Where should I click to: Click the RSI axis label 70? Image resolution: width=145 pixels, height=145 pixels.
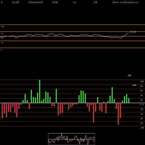pos(2,33)
